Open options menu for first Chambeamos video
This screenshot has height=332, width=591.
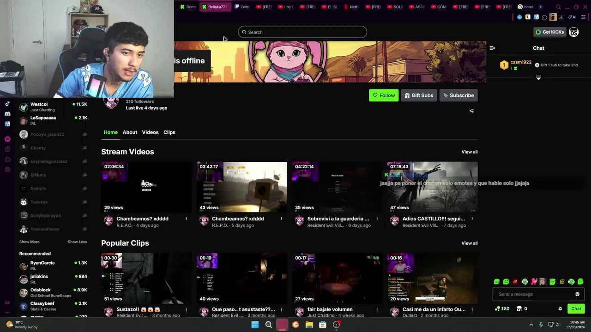pos(186,219)
